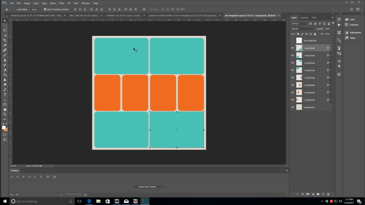Screen dimensions: 365x205
Task: Select the Rectangular Marquee tool
Action: pos(5,25)
